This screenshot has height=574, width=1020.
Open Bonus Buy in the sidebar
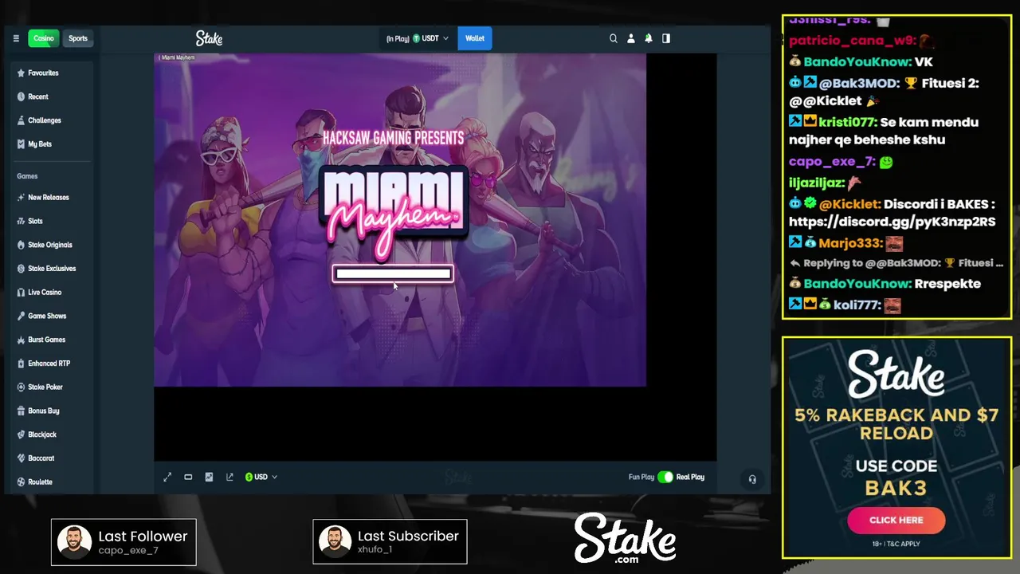pyautogui.click(x=44, y=411)
